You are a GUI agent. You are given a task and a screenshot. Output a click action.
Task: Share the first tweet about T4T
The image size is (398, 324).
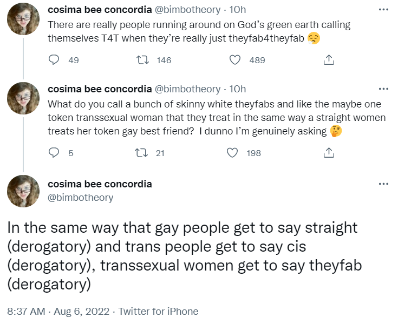(329, 60)
